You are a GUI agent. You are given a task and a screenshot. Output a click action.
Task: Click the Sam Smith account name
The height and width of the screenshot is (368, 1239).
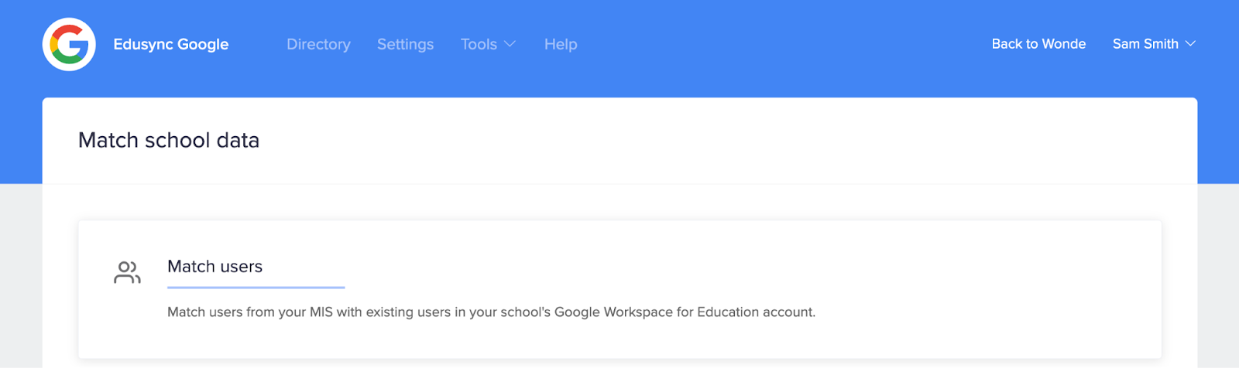1145,44
